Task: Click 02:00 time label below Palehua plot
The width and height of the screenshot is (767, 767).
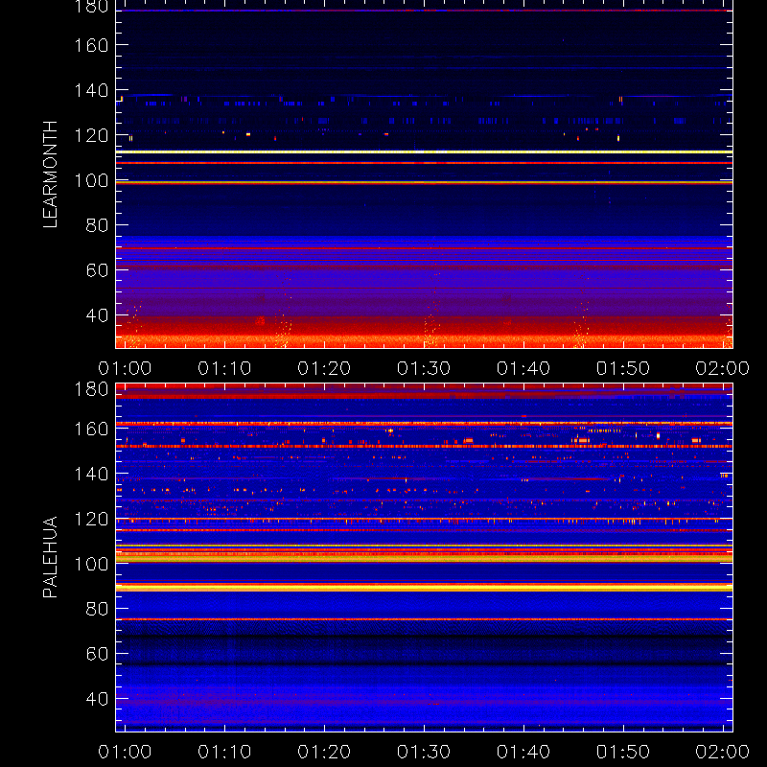Action: point(723,752)
